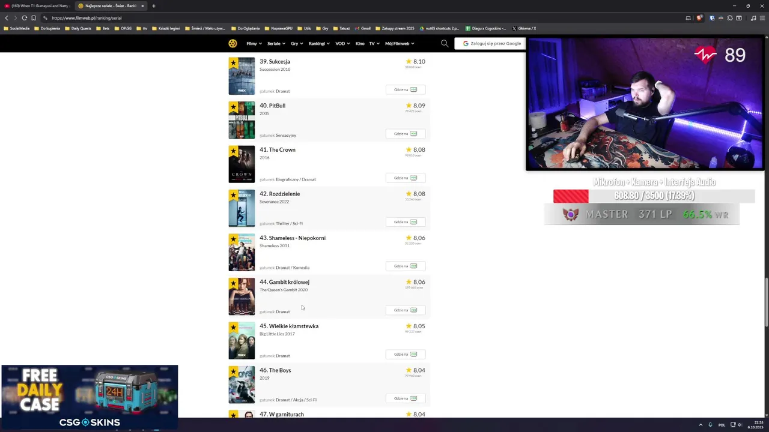This screenshot has height=432, width=769.
Task: Open the Kino menu item
Action: pyautogui.click(x=360, y=43)
